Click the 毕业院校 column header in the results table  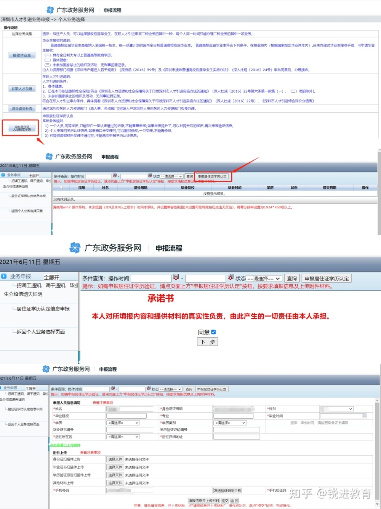187,187
